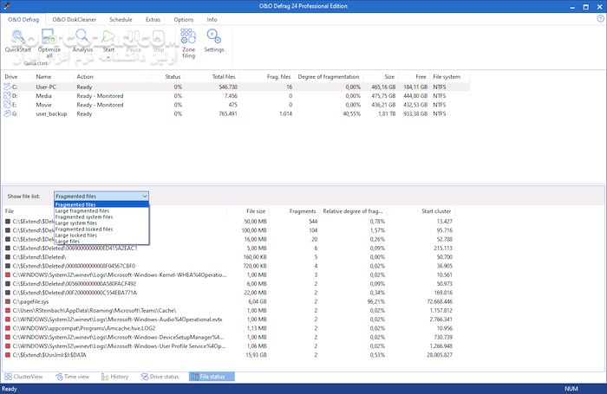Open the O&O DiskCleaner ribbon tab
Image resolution: width=607 pixels, height=394 pixels.
coord(75,19)
